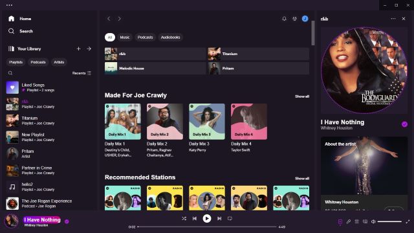Close the Now Playing panel

pos(404,19)
